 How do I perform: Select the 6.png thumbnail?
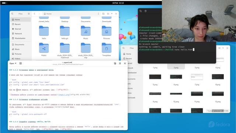(176, 77)
